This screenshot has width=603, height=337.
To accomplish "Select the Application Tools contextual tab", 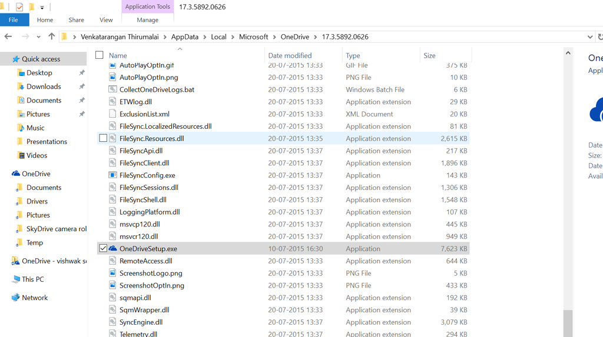I will pyautogui.click(x=148, y=6).
